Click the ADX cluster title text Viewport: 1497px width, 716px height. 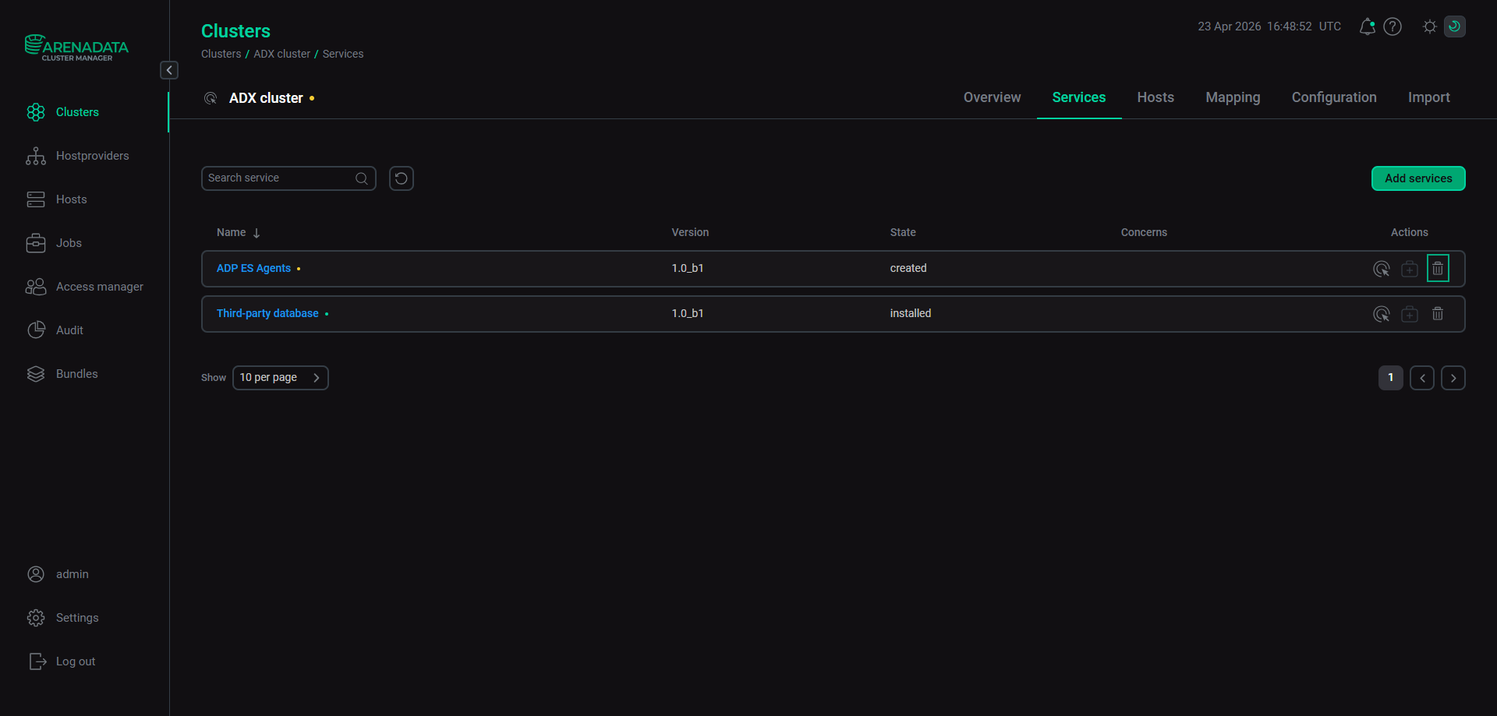coord(266,98)
